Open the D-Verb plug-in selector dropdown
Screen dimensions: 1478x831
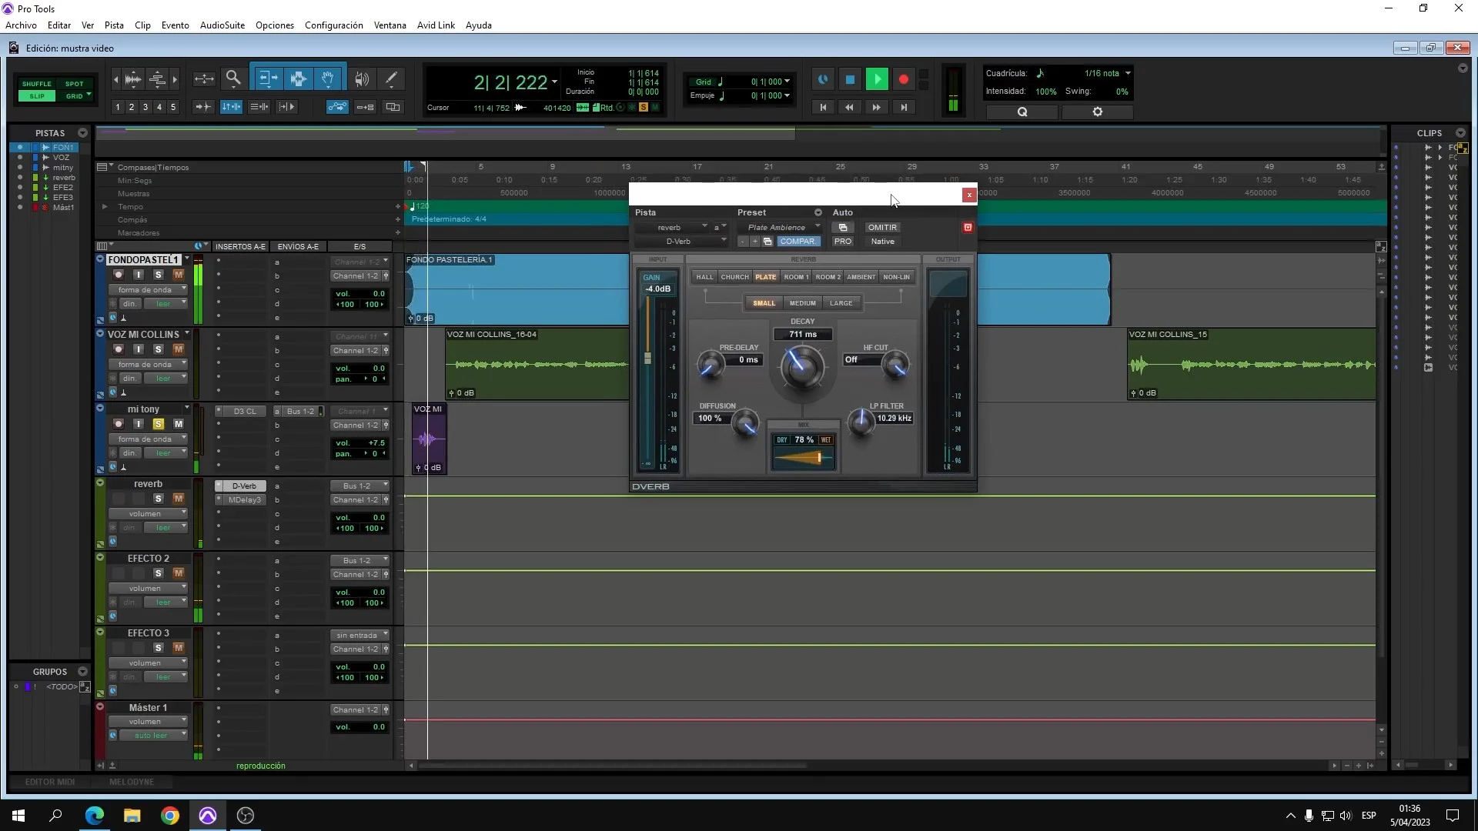coord(680,241)
